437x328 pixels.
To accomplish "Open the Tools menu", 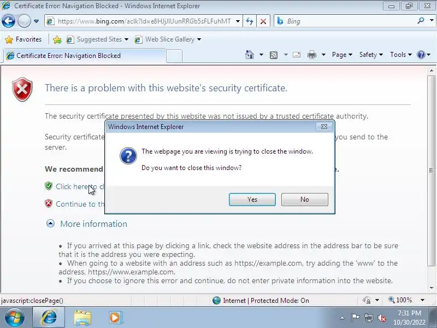I will [x=401, y=55].
